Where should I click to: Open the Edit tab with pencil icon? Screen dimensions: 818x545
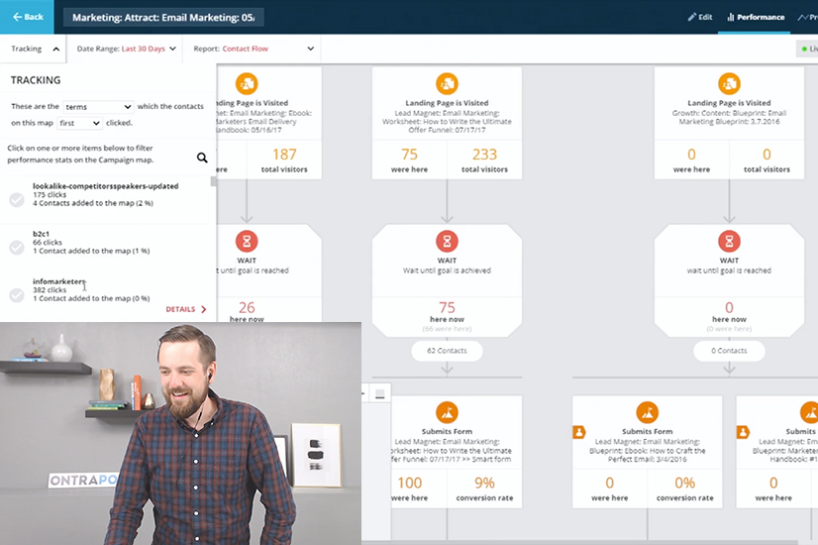click(699, 17)
